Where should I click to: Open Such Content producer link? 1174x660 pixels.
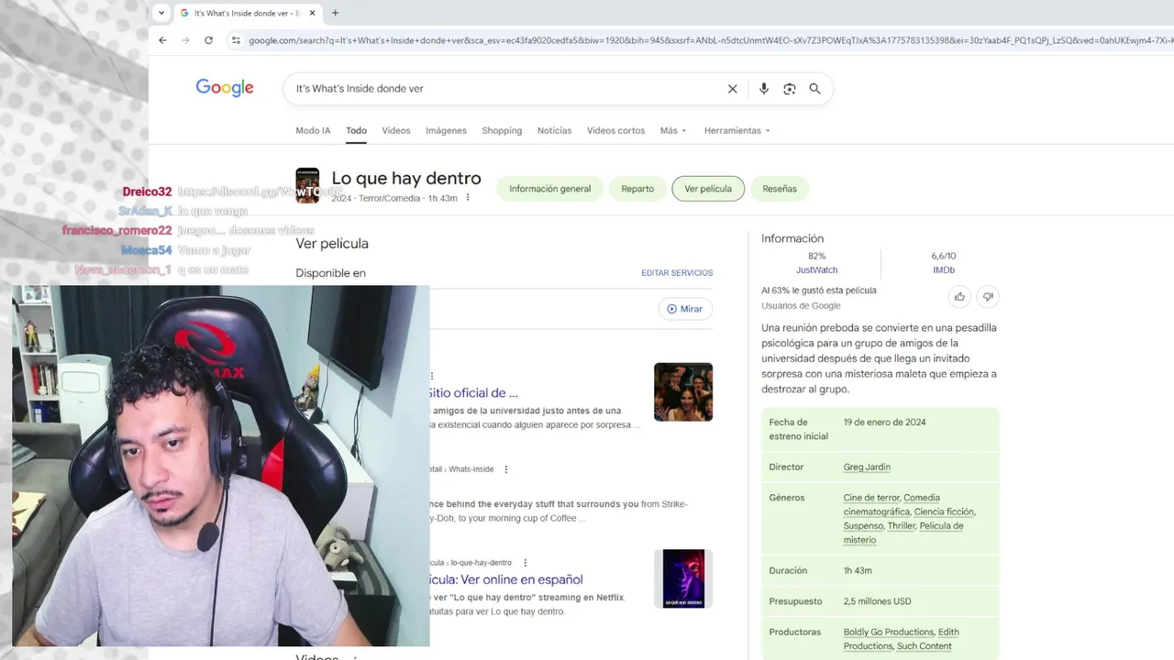click(925, 646)
